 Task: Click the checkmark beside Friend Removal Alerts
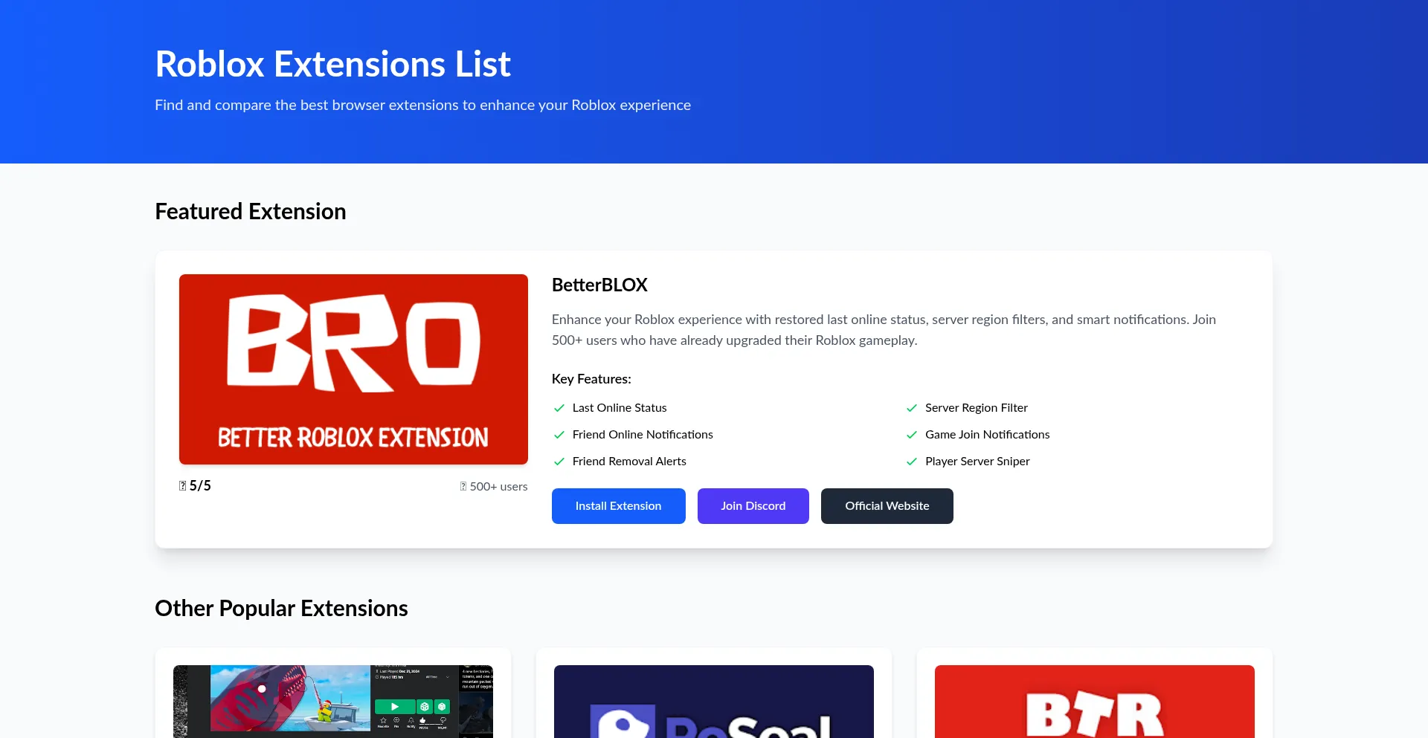[x=559, y=462]
